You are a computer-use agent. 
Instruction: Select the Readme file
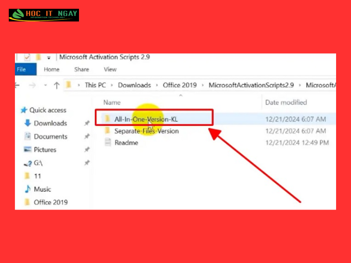click(126, 143)
